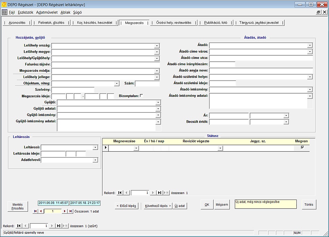329x237 pixels.
Task: Expand the Leltározó combo box
Action: (x=95, y=148)
